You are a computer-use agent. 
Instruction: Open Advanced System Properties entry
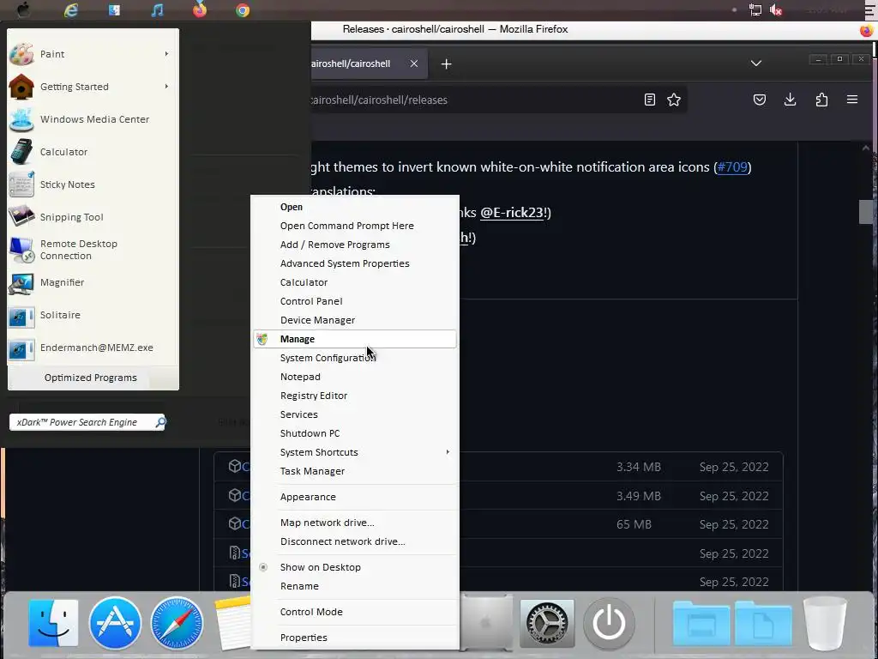[x=354, y=263]
